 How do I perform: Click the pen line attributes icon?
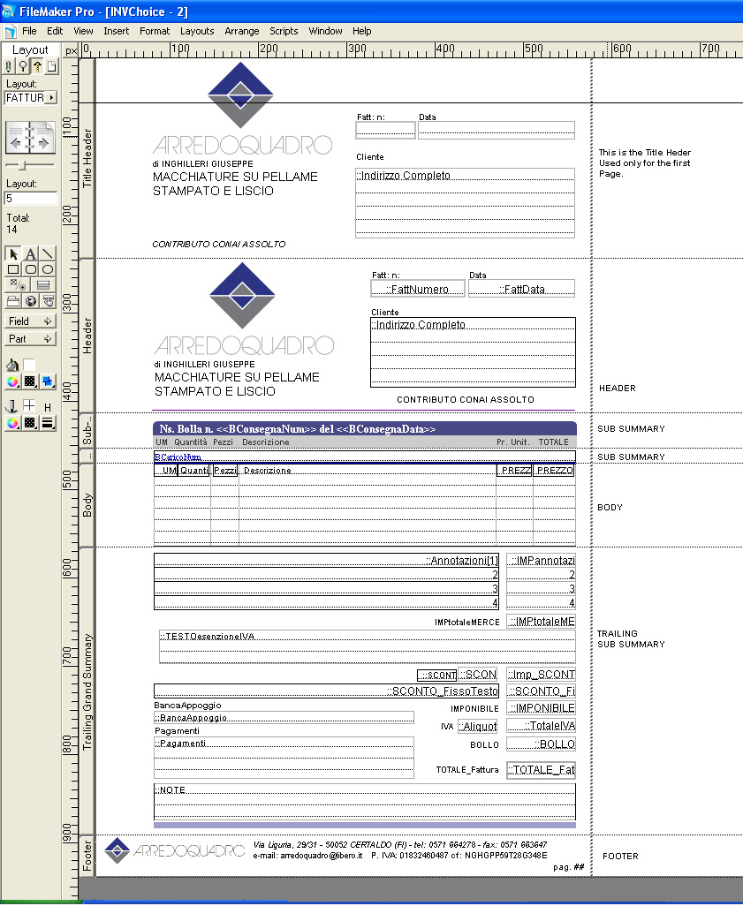(x=11, y=405)
